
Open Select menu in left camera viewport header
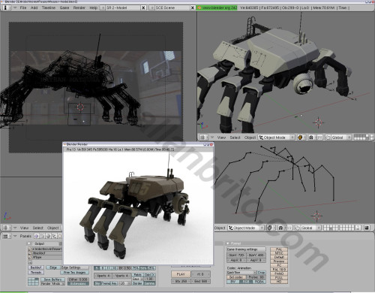point(38,228)
